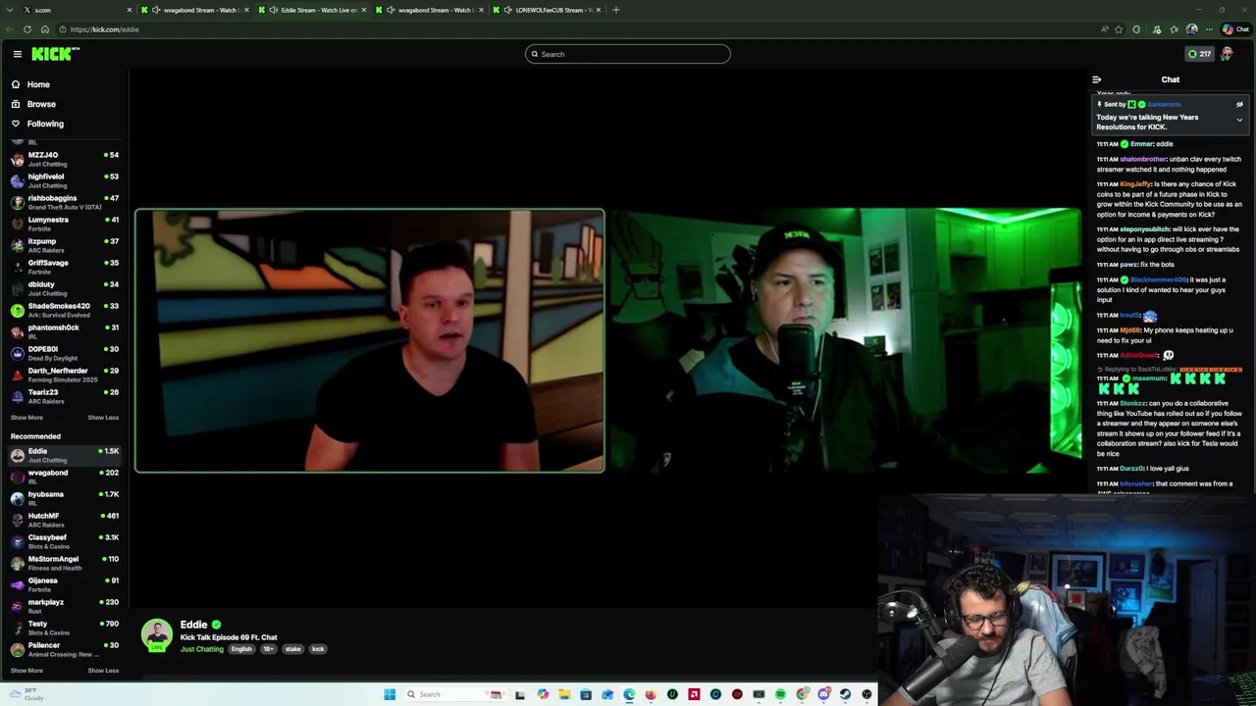The width and height of the screenshot is (1256, 706).
Task: Open the Copilot Chat button
Action: coord(1234,29)
